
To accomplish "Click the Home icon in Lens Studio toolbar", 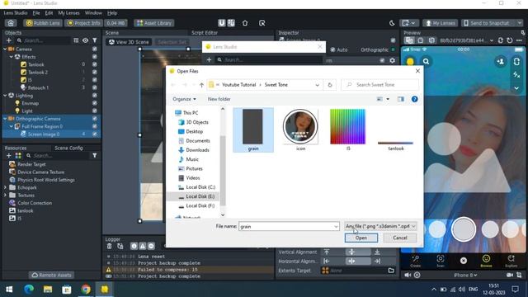I will (x=11, y=23).
